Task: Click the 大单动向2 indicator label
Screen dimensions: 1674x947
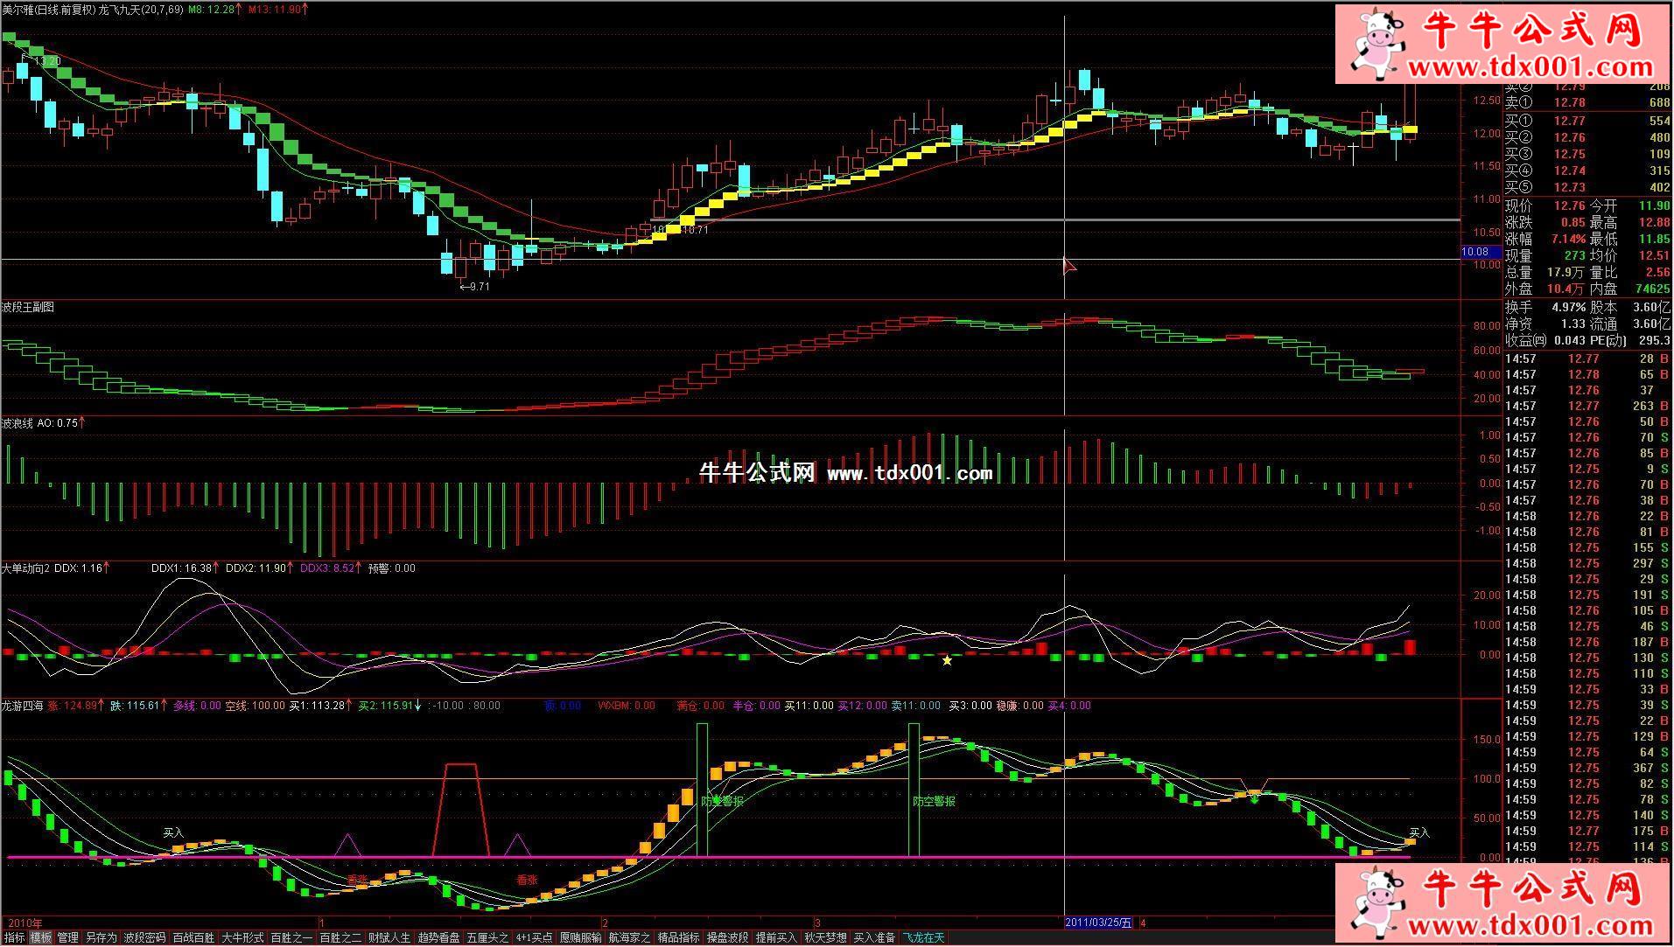Action: [x=25, y=568]
